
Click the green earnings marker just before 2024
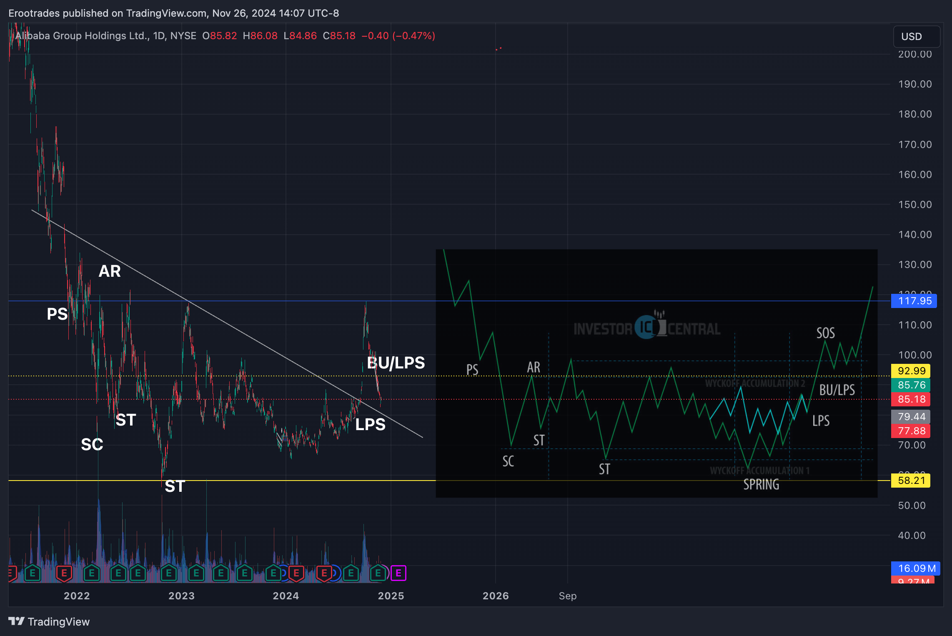tap(273, 573)
